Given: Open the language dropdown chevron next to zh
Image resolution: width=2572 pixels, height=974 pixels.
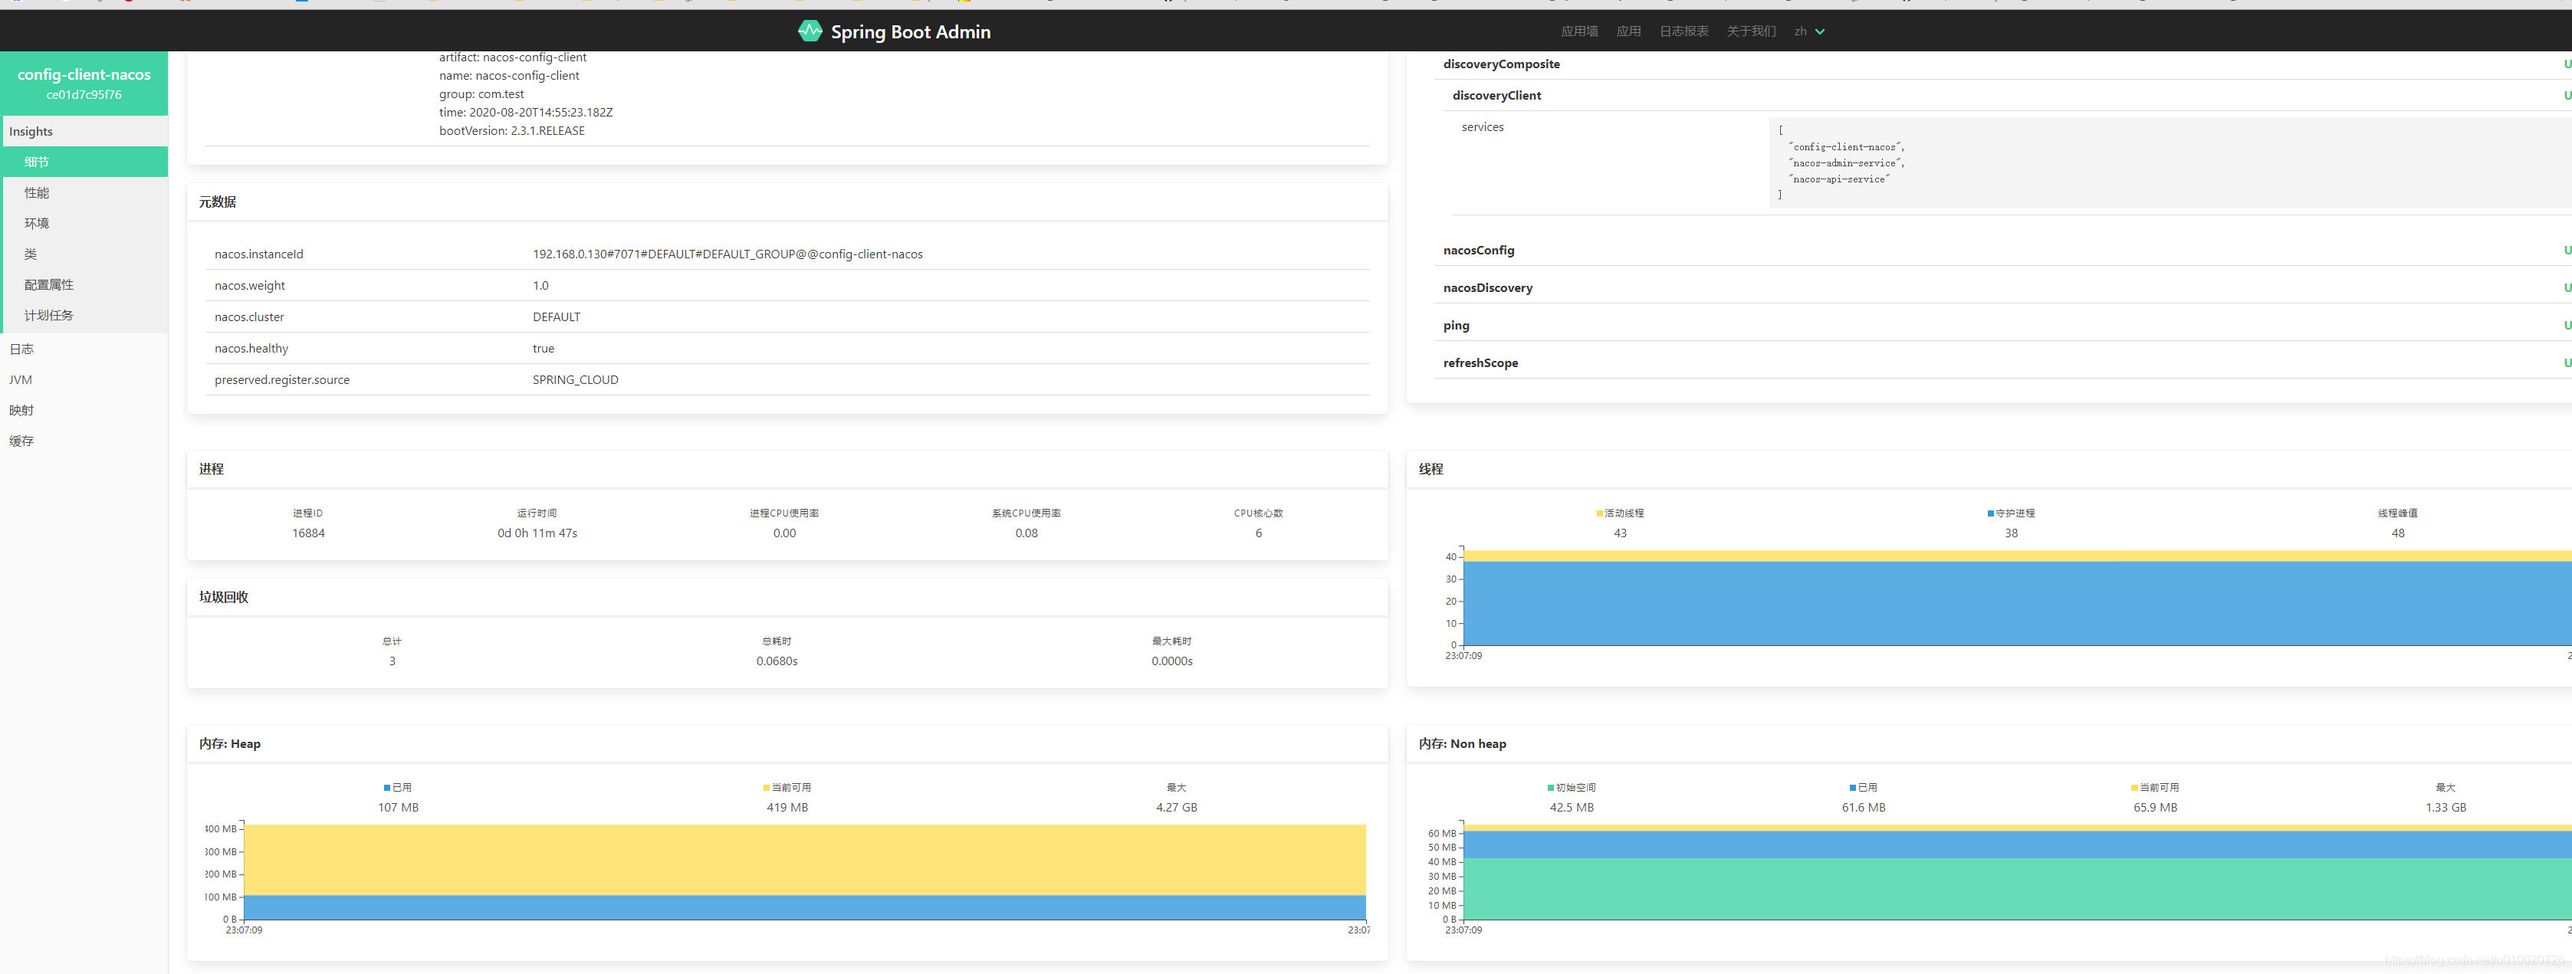Looking at the screenshot, I should [x=1820, y=32].
